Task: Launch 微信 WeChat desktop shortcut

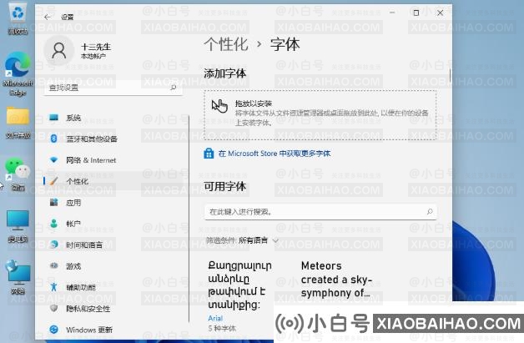Action: pyautogui.click(x=18, y=174)
